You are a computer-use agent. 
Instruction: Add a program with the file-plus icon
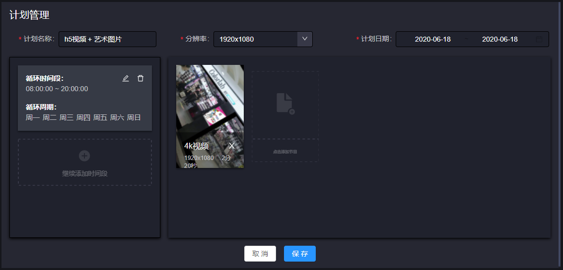coord(285,104)
